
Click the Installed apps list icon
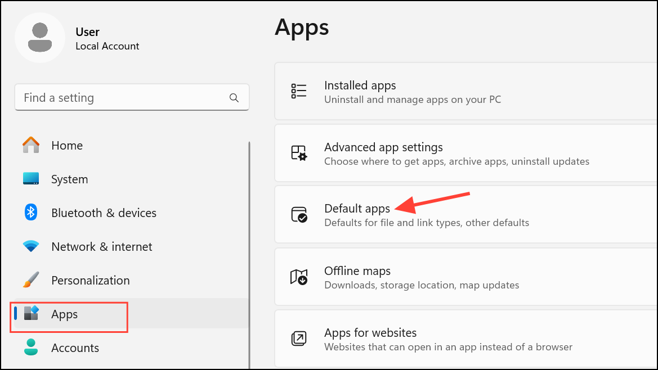pos(299,91)
